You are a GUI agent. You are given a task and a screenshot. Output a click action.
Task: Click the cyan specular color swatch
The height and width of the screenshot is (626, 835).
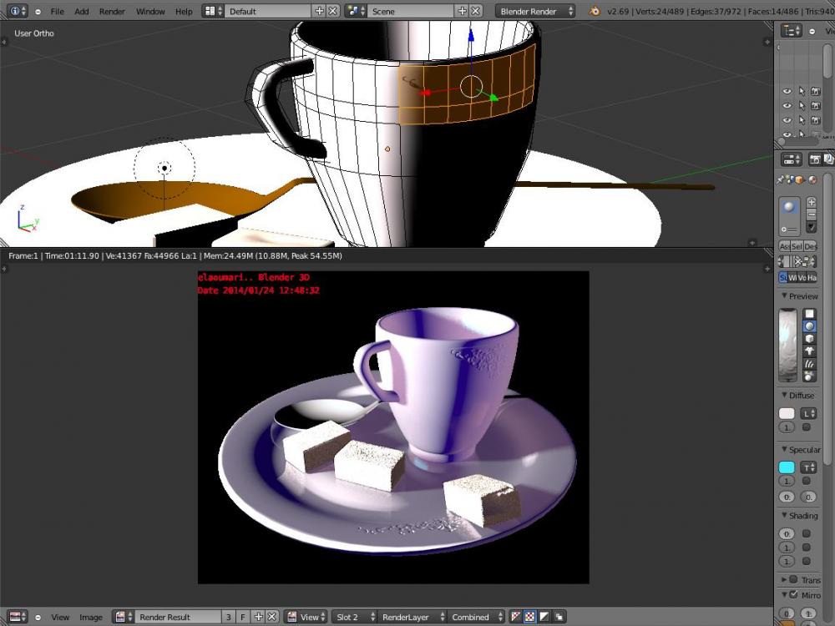[787, 467]
